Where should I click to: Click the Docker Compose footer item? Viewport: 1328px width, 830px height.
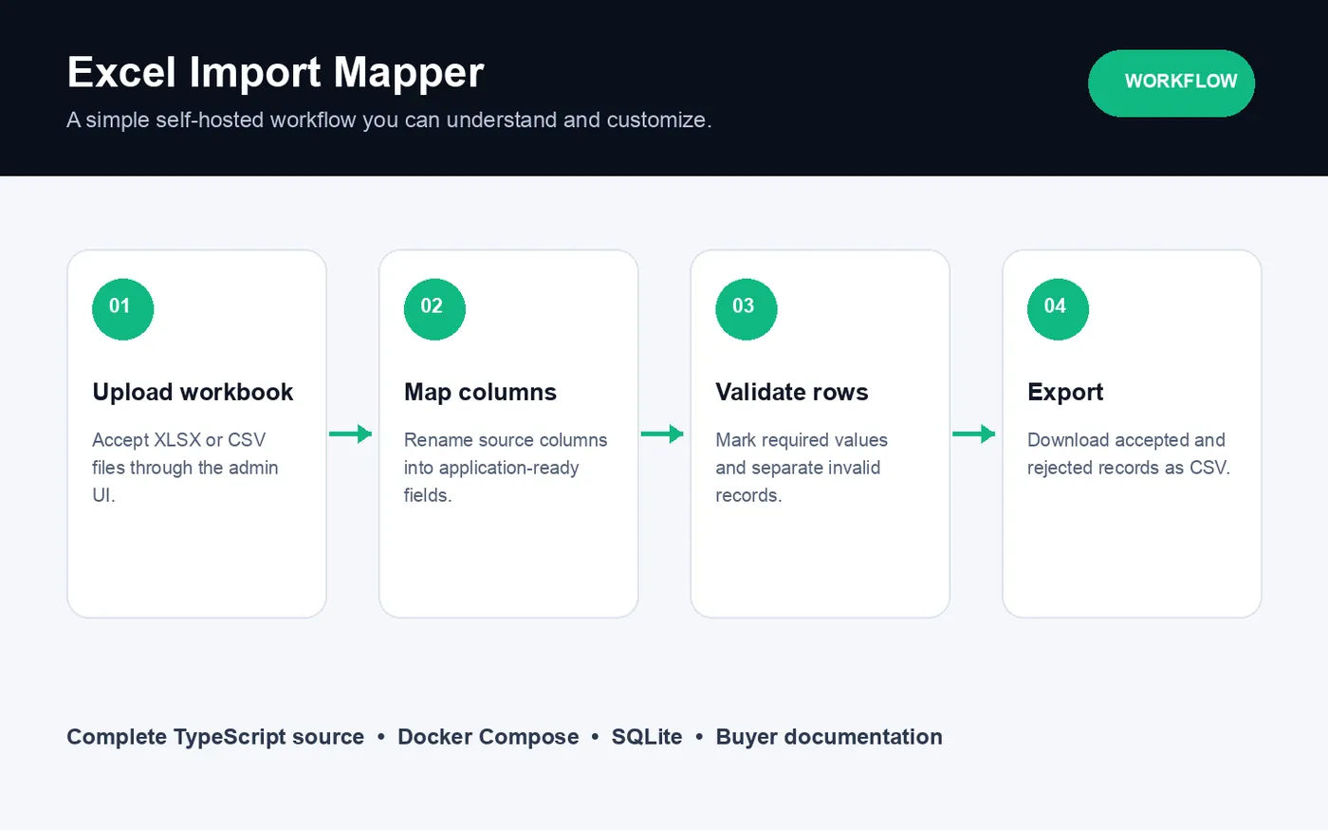[x=488, y=737]
